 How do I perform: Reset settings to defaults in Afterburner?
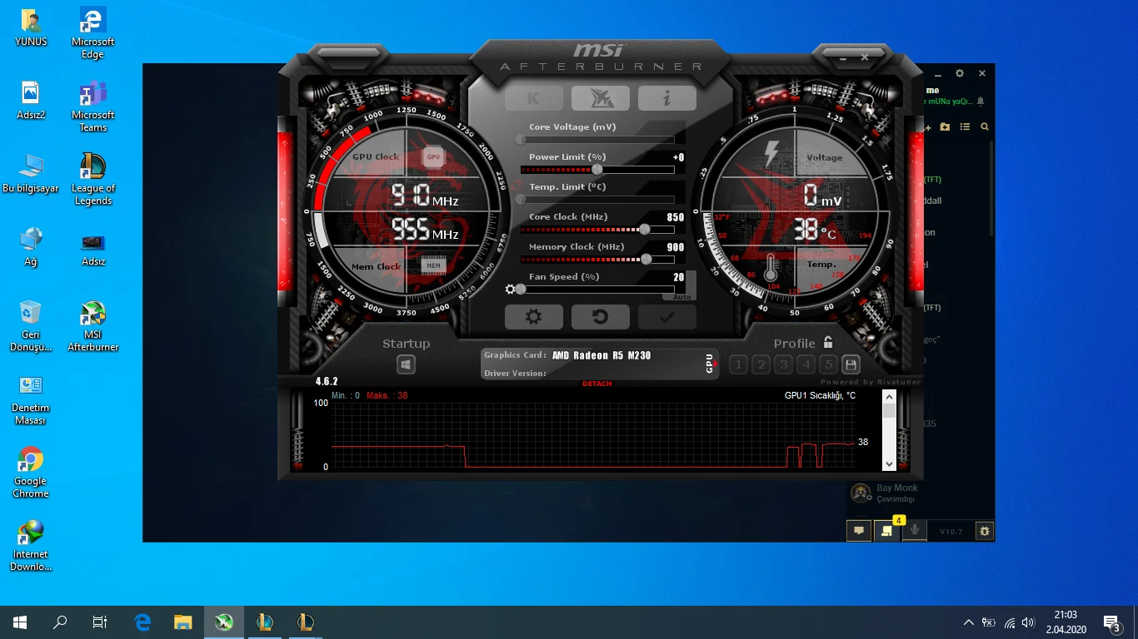pyautogui.click(x=600, y=317)
